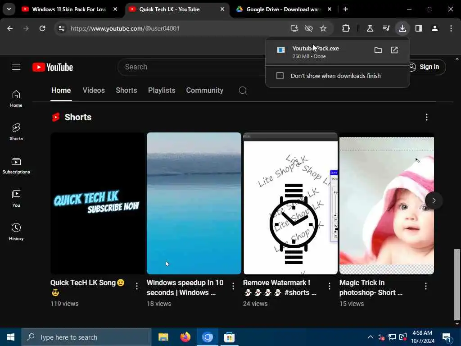461x346 pixels.
Task: Select the channel Videos tab
Action: pos(94,90)
